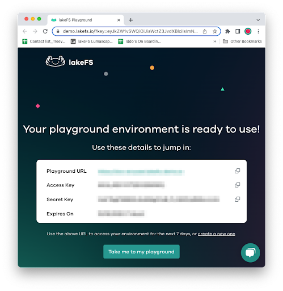
Task: Click the blurred Secret Key value
Action: [159, 199]
